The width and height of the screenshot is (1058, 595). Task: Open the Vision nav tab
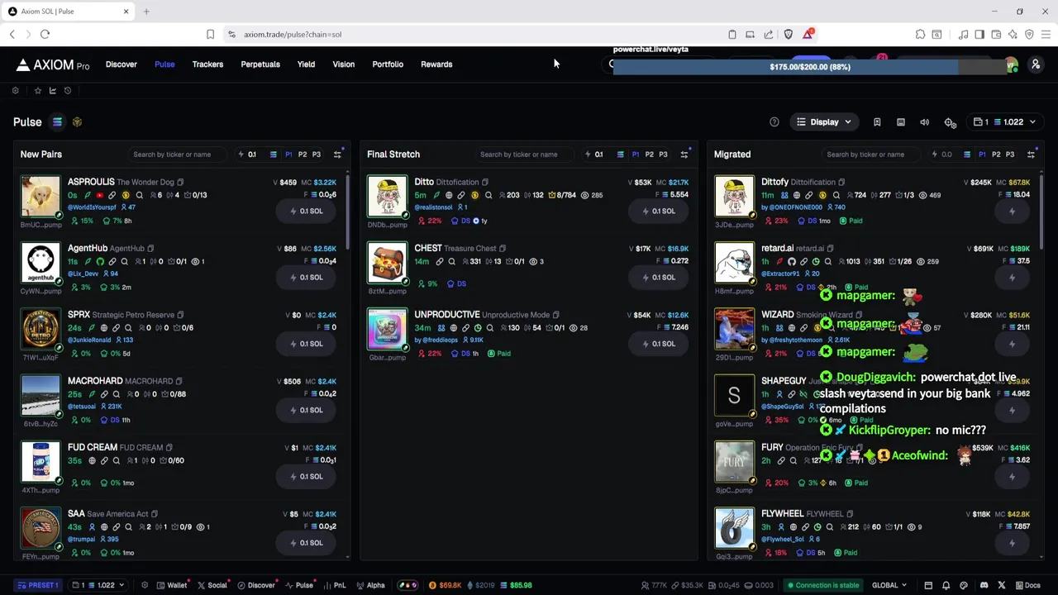click(x=343, y=64)
